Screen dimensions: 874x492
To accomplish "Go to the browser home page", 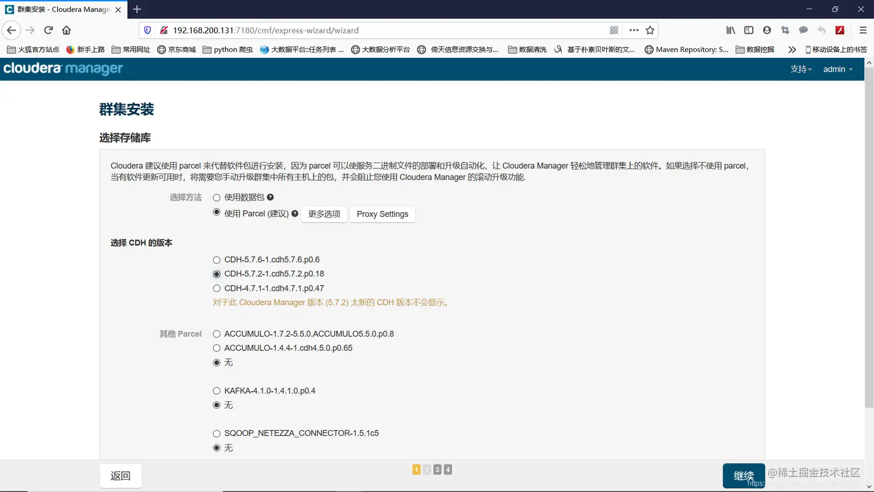I will pos(66,30).
